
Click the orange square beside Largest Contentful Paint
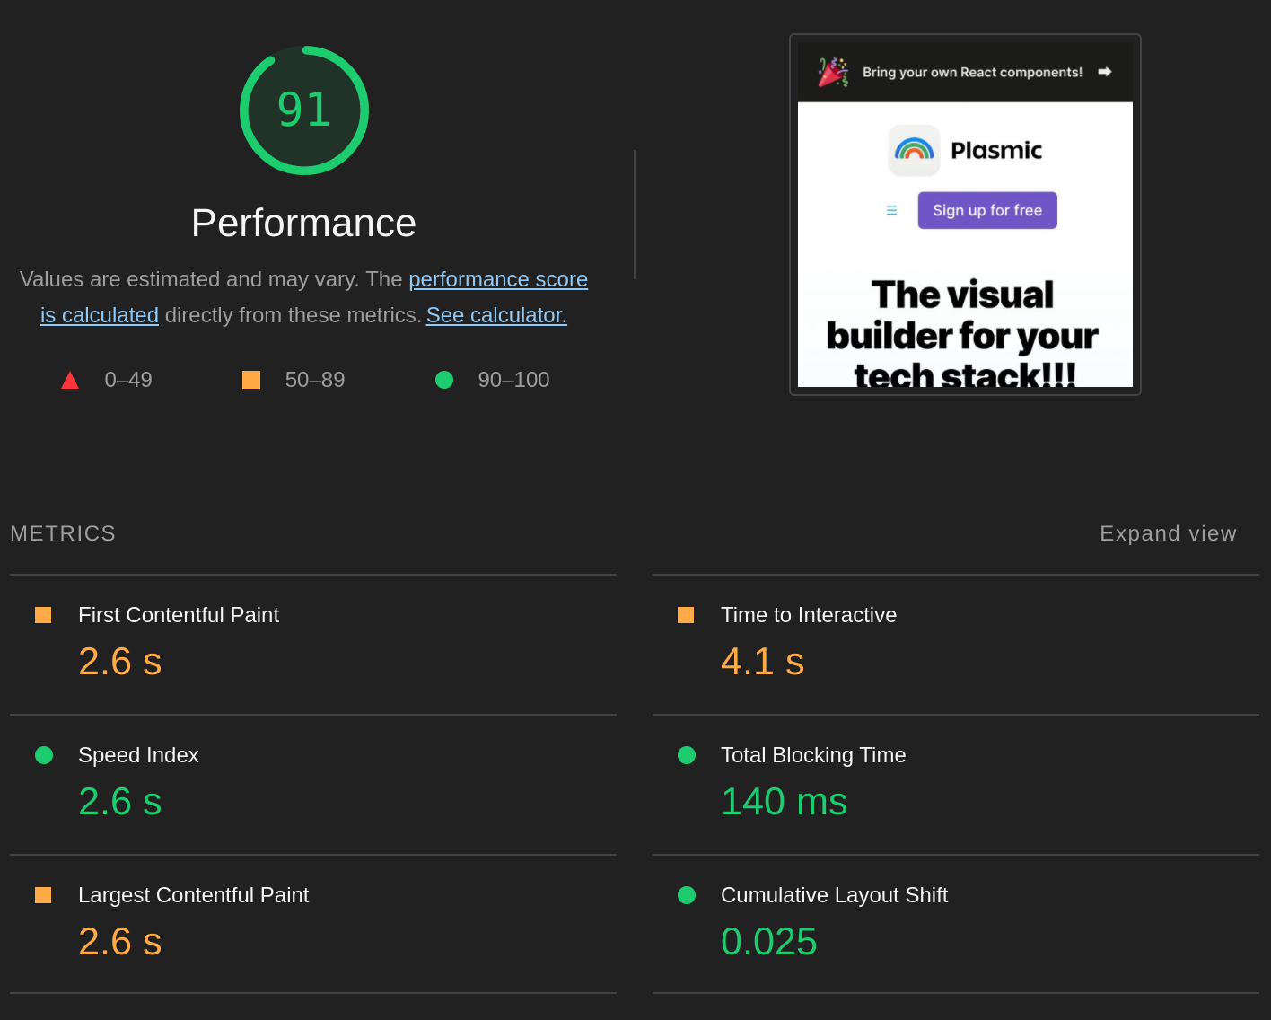pos(43,895)
